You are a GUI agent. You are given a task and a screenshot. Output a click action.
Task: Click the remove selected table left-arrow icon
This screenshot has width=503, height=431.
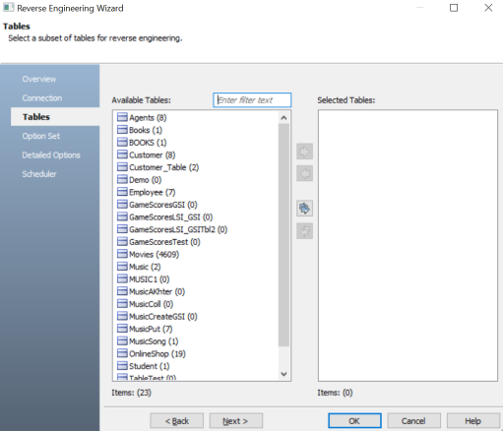[x=304, y=173]
